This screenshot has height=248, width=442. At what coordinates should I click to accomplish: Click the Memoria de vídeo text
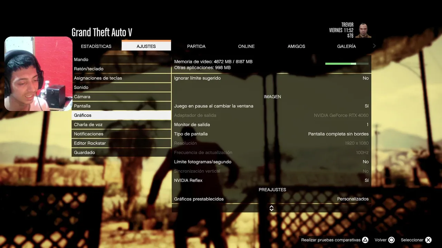[x=213, y=62]
